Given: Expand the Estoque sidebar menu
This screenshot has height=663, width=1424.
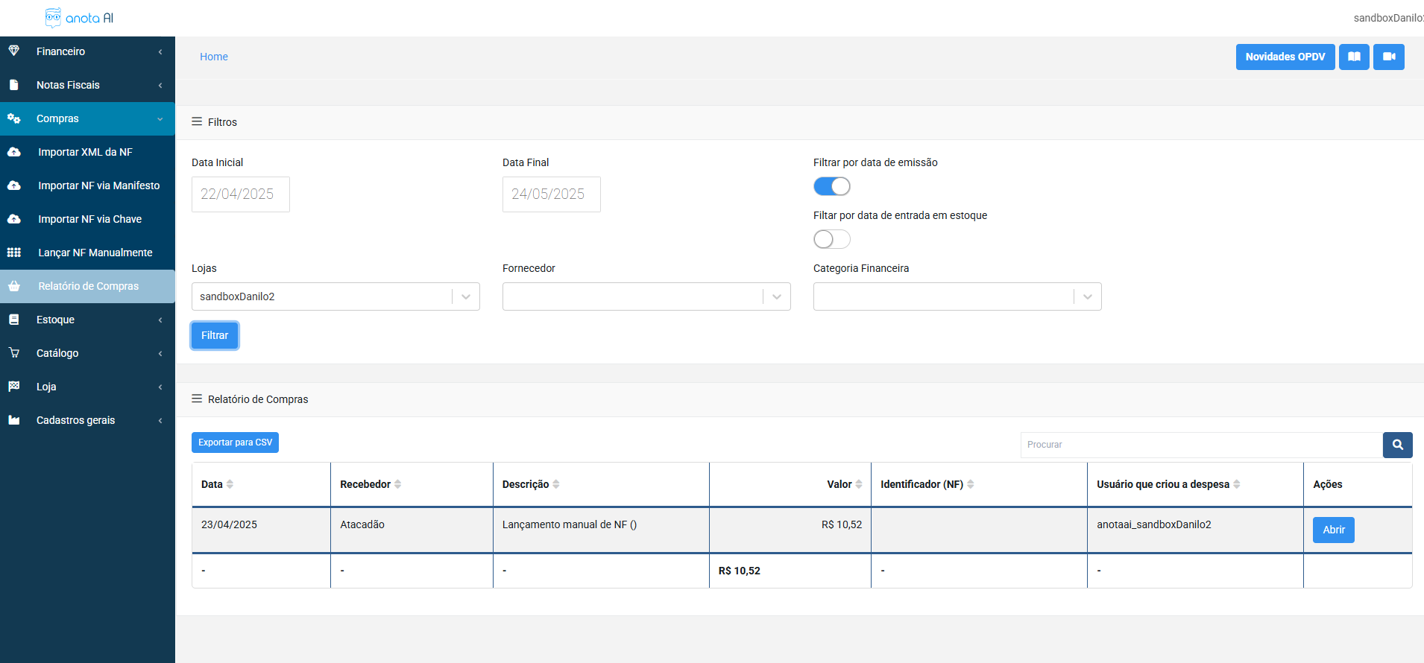Looking at the screenshot, I should pyautogui.click(x=87, y=320).
